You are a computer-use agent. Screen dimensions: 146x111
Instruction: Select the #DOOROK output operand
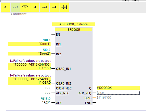pyautogui.click(x=118, y=88)
